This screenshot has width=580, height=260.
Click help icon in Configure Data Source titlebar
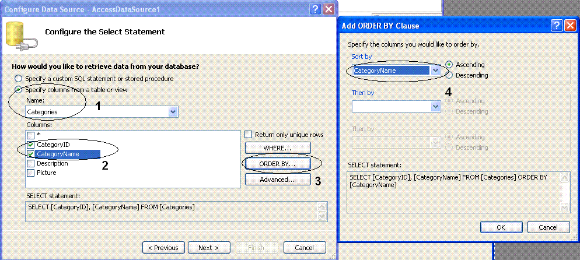click(315, 9)
